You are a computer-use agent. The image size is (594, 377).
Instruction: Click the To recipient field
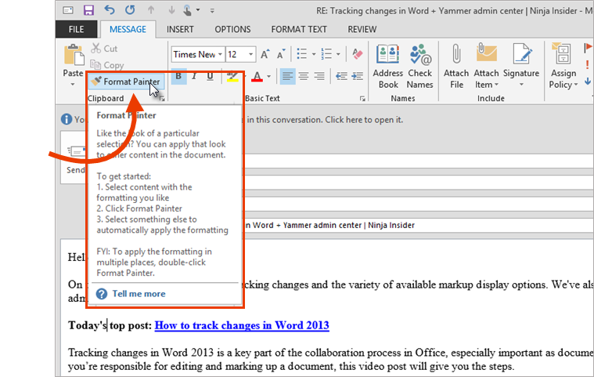tap(419, 161)
